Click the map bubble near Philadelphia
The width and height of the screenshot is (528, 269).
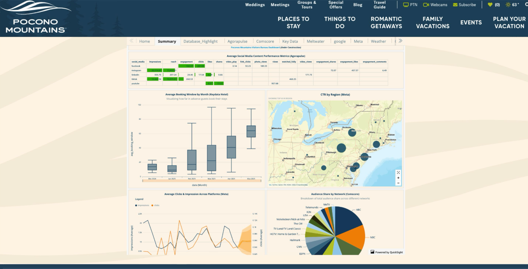[364, 157]
